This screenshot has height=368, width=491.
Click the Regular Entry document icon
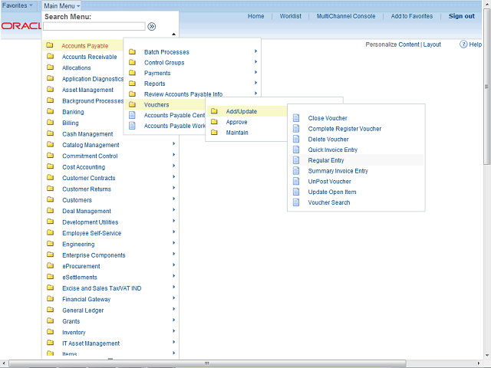(x=295, y=160)
